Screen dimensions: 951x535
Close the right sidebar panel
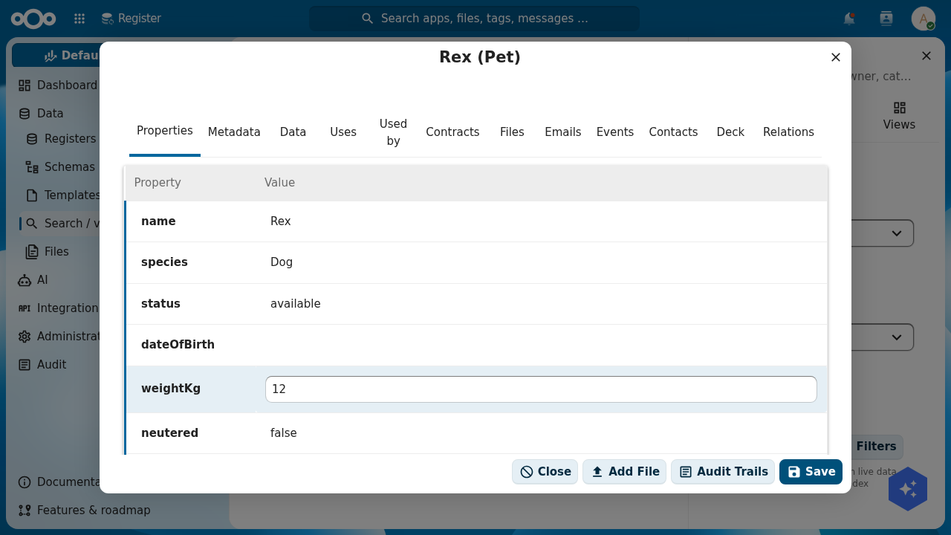(x=926, y=56)
